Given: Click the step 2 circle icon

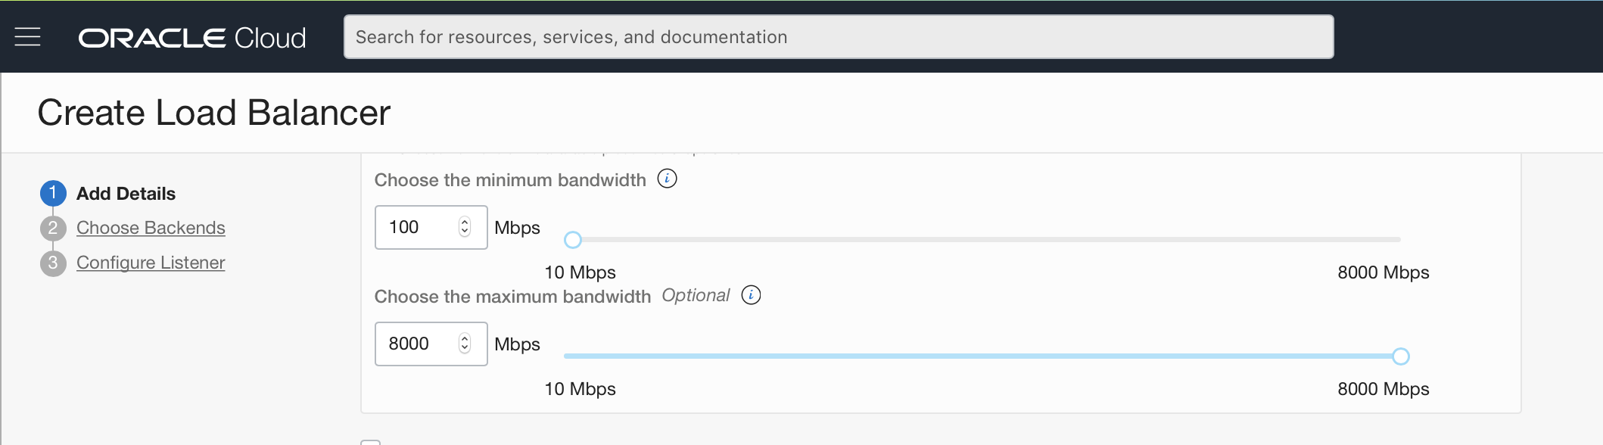Looking at the screenshot, I should pyautogui.click(x=53, y=228).
